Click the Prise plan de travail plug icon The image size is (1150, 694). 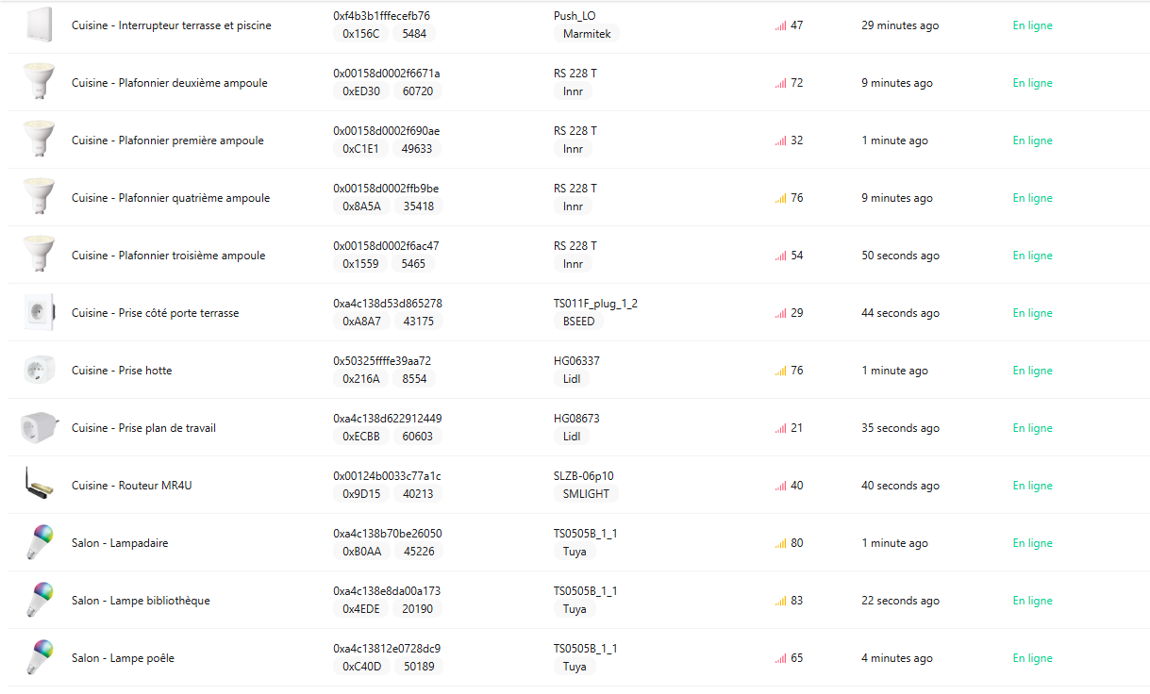(40, 428)
